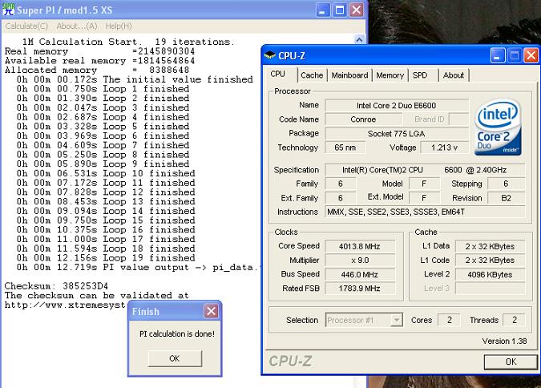Click the Super PI application icon in title bar
541x388 pixels.
9,10
